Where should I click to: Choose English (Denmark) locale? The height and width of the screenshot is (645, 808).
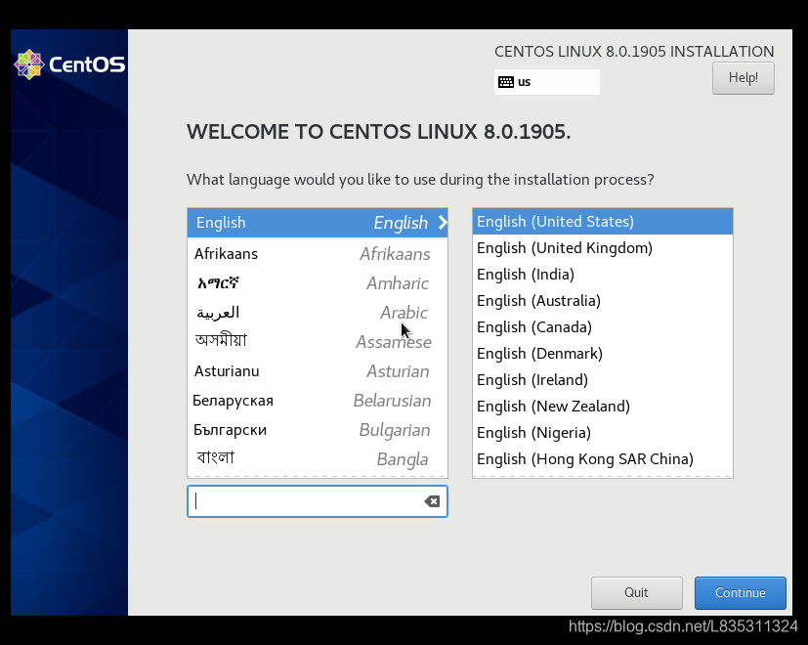pos(603,353)
